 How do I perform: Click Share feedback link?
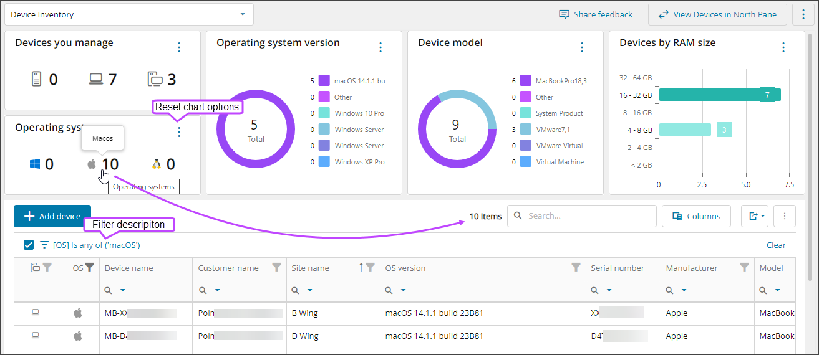(x=596, y=14)
